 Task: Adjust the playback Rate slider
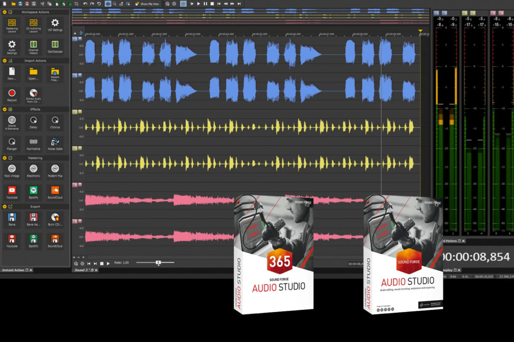coord(158,263)
